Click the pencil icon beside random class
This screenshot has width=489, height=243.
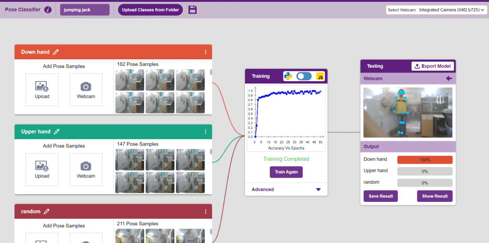(x=46, y=211)
